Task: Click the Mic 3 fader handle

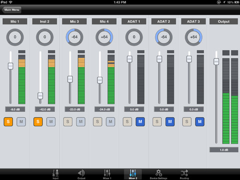Action: (70, 79)
